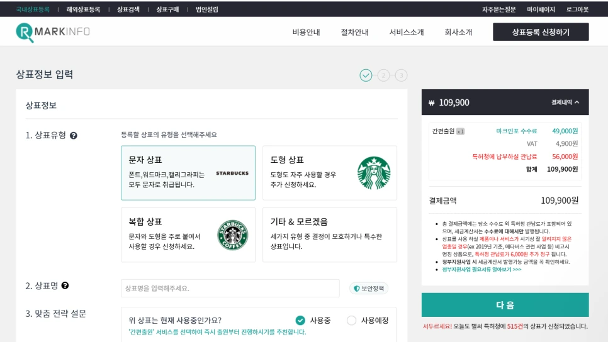Click the MARKINFO logo
The height and width of the screenshot is (342, 608).
point(53,32)
